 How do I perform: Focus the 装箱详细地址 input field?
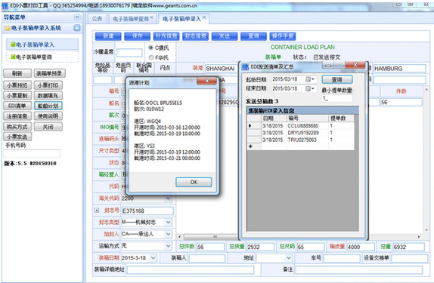[x=191, y=269]
